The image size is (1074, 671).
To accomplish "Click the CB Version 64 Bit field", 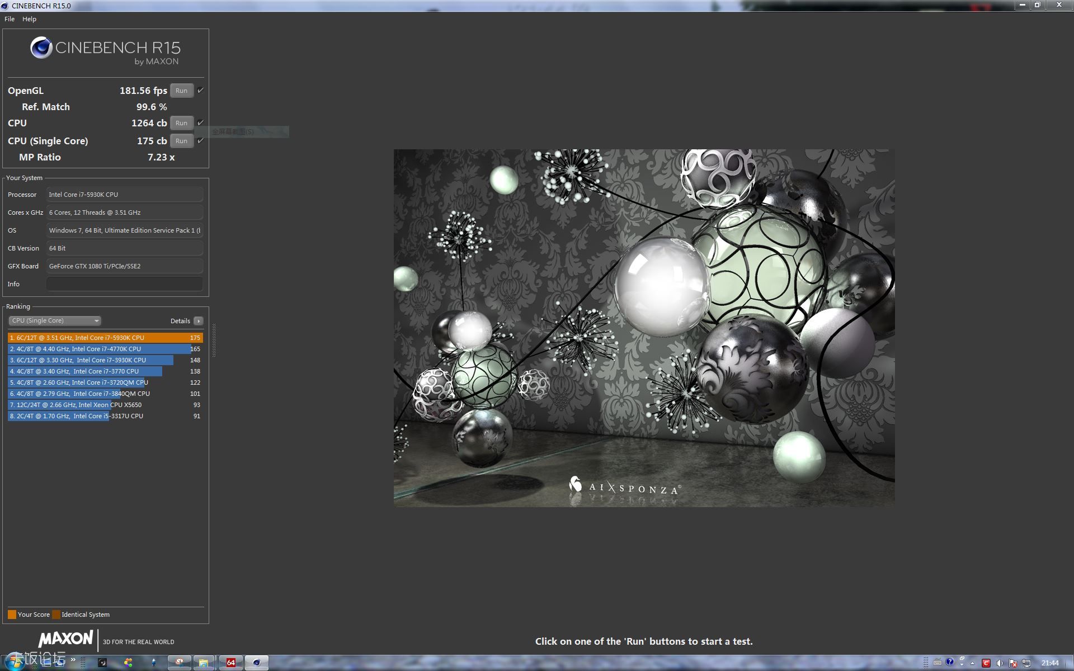I will click(124, 248).
